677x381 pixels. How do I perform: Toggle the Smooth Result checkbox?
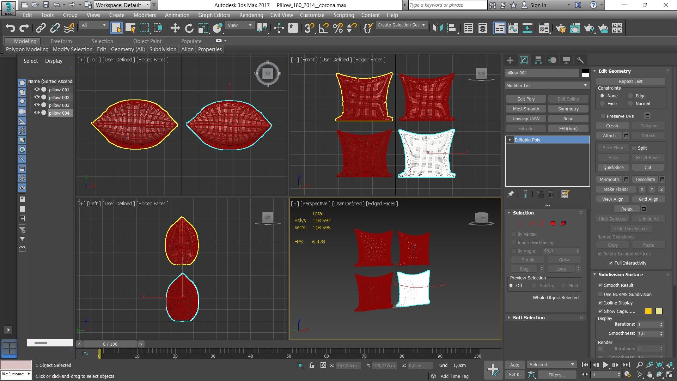tap(600, 285)
